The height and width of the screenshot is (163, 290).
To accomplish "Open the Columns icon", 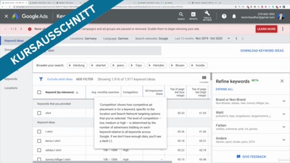I will [x=204, y=79].
